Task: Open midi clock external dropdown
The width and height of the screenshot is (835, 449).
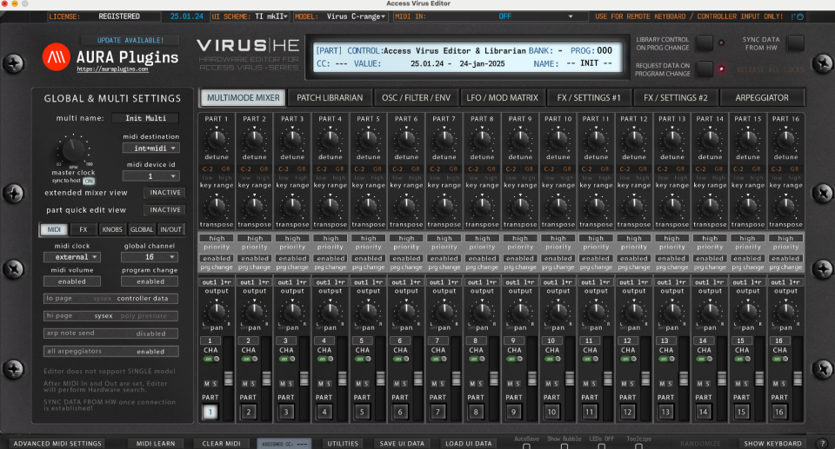Action: [71, 257]
